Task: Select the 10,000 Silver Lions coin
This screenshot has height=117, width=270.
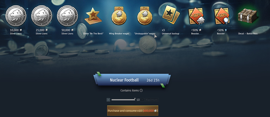Action: tap(16, 16)
